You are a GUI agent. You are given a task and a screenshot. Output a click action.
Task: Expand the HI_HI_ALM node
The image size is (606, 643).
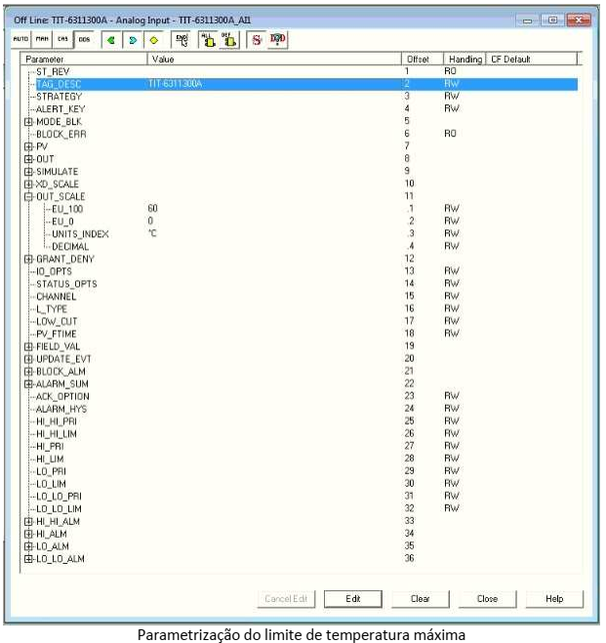(28, 522)
